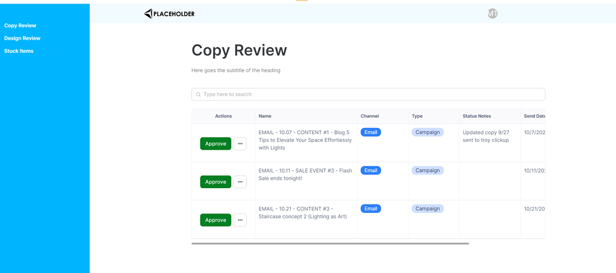Image resolution: width=616 pixels, height=273 pixels.
Task: Click the 'Copy Review' page heading
Action: click(x=239, y=51)
